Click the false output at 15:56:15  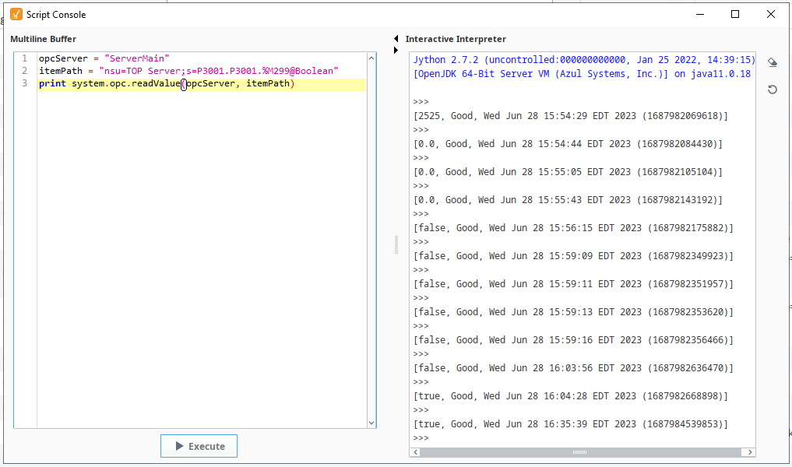coord(573,228)
